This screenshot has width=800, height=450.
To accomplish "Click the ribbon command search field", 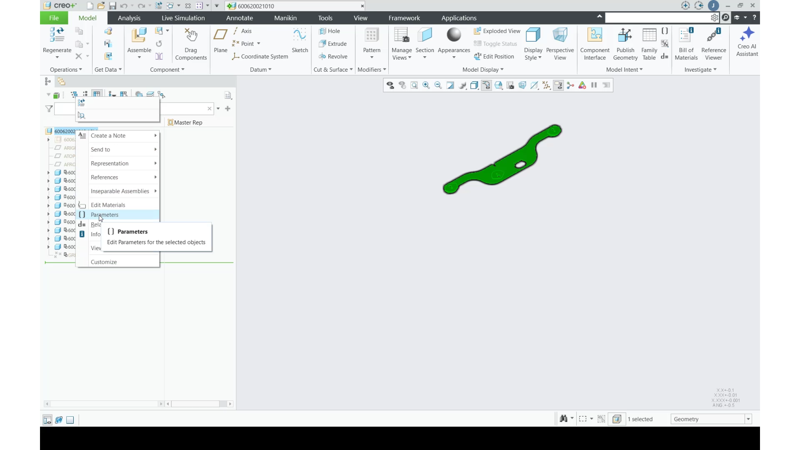I will pos(657,17).
